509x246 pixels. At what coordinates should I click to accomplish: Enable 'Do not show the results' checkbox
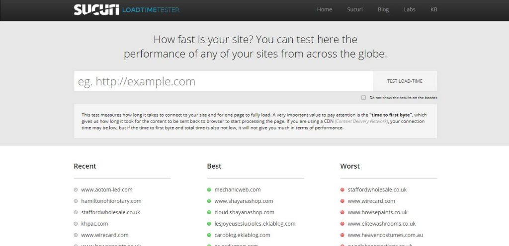tap(363, 97)
